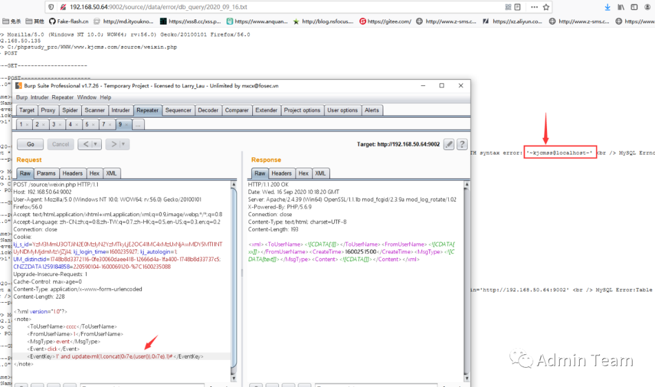This screenshot has height=387, width=655.
Task: Switch to the Sequencer tab
Action: click(x=178, y=110)
